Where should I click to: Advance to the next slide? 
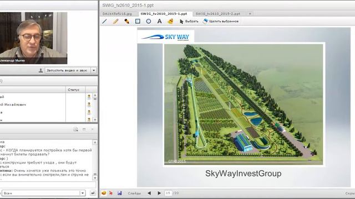pyautogui.click(x=159, y=193)
